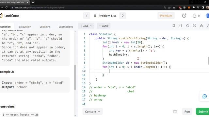Expand editor to fullscreen icon
This screenshot has width=209, height=117.
click(x=208, y=26)
